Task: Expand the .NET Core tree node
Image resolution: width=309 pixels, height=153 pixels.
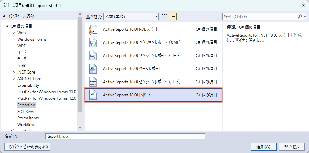Action: point(13,72)
